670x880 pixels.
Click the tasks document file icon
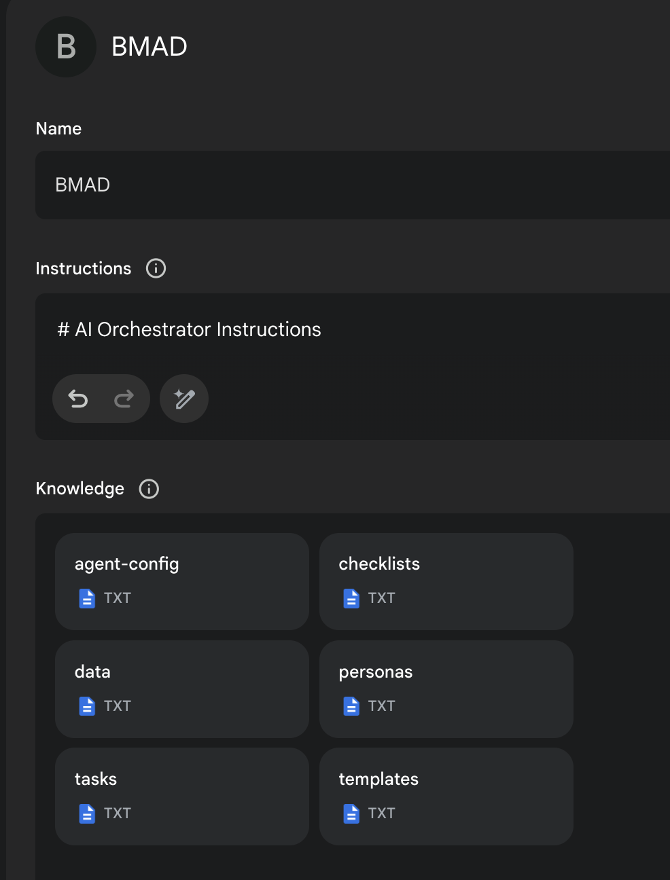(87, 813)
